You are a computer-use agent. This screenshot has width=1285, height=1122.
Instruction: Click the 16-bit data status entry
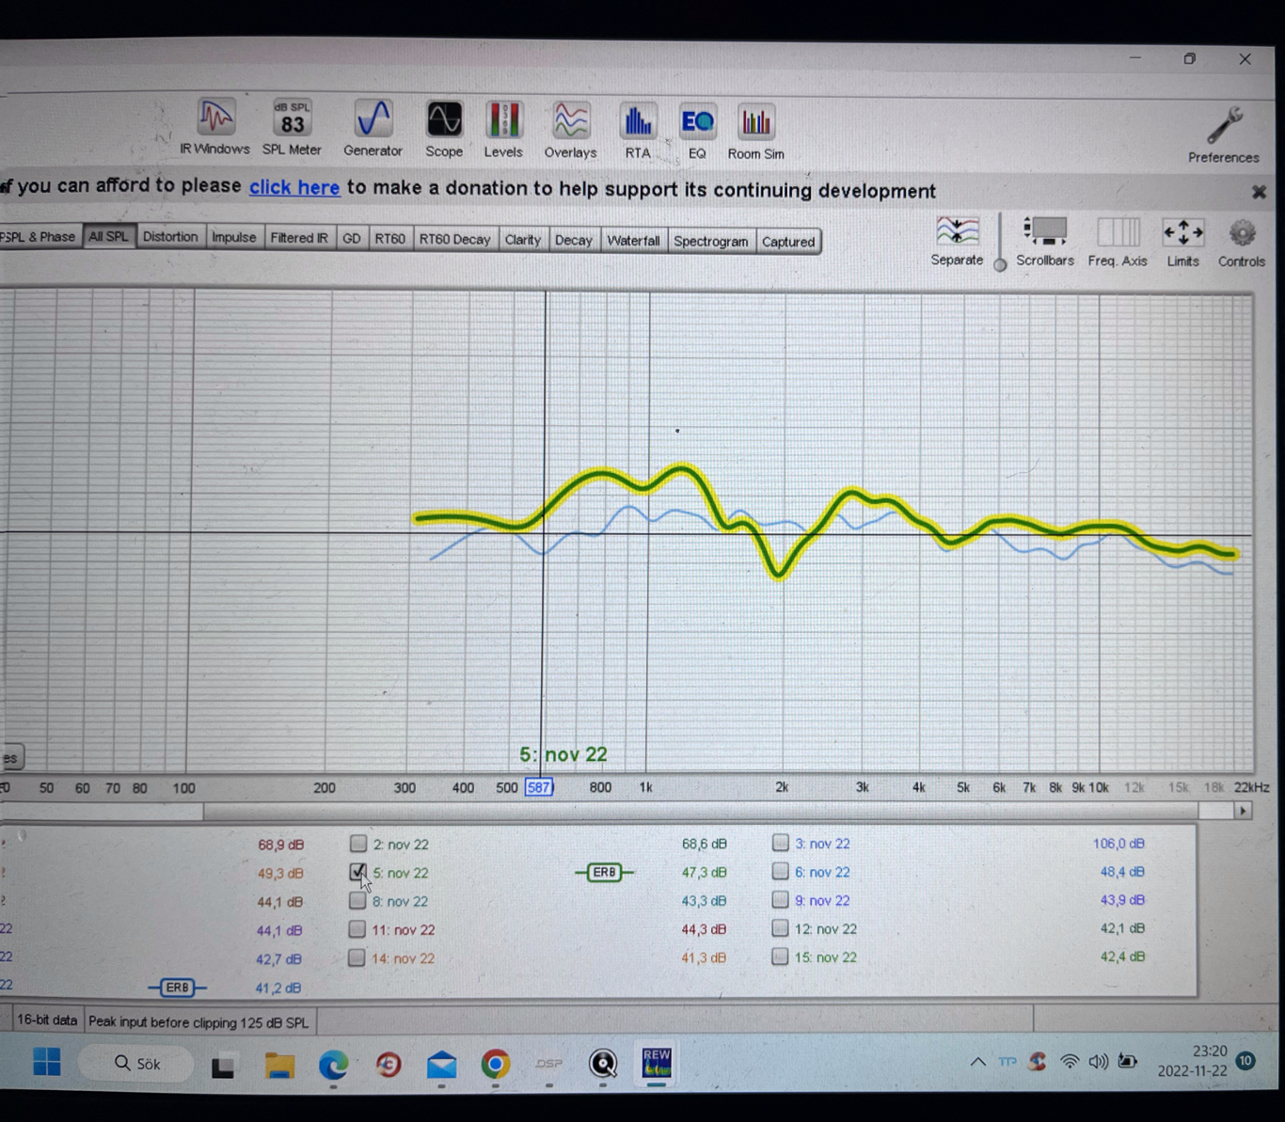coord(47,1020)
